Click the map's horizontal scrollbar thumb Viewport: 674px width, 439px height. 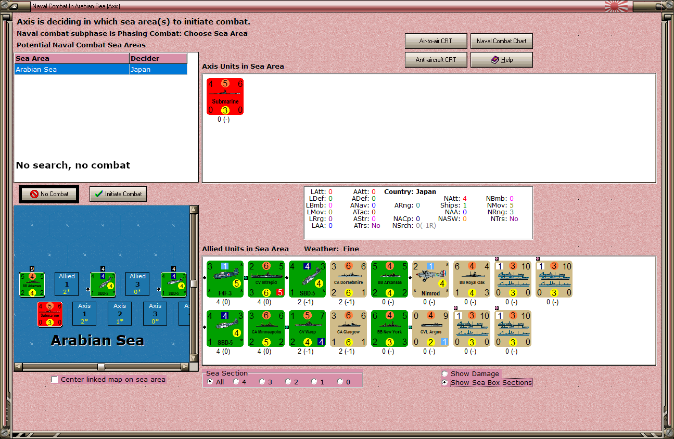coord(101,367)
